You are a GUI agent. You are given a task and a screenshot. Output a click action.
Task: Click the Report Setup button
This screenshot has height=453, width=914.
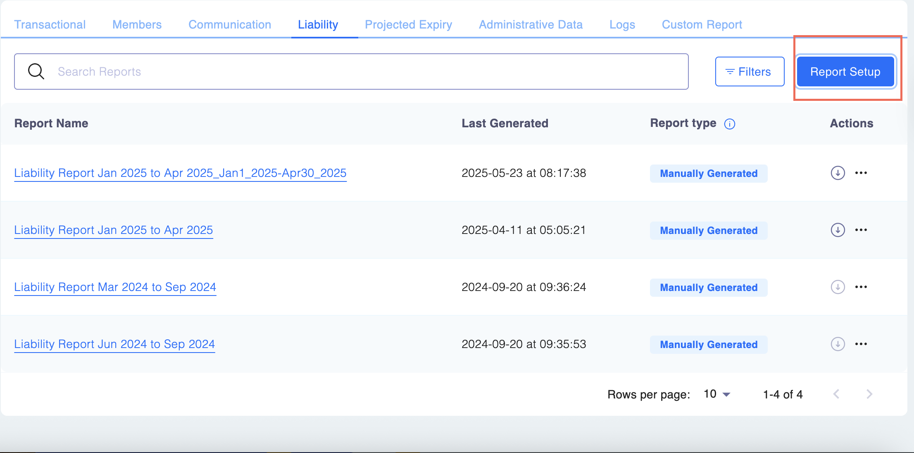(x=845, y=72)
